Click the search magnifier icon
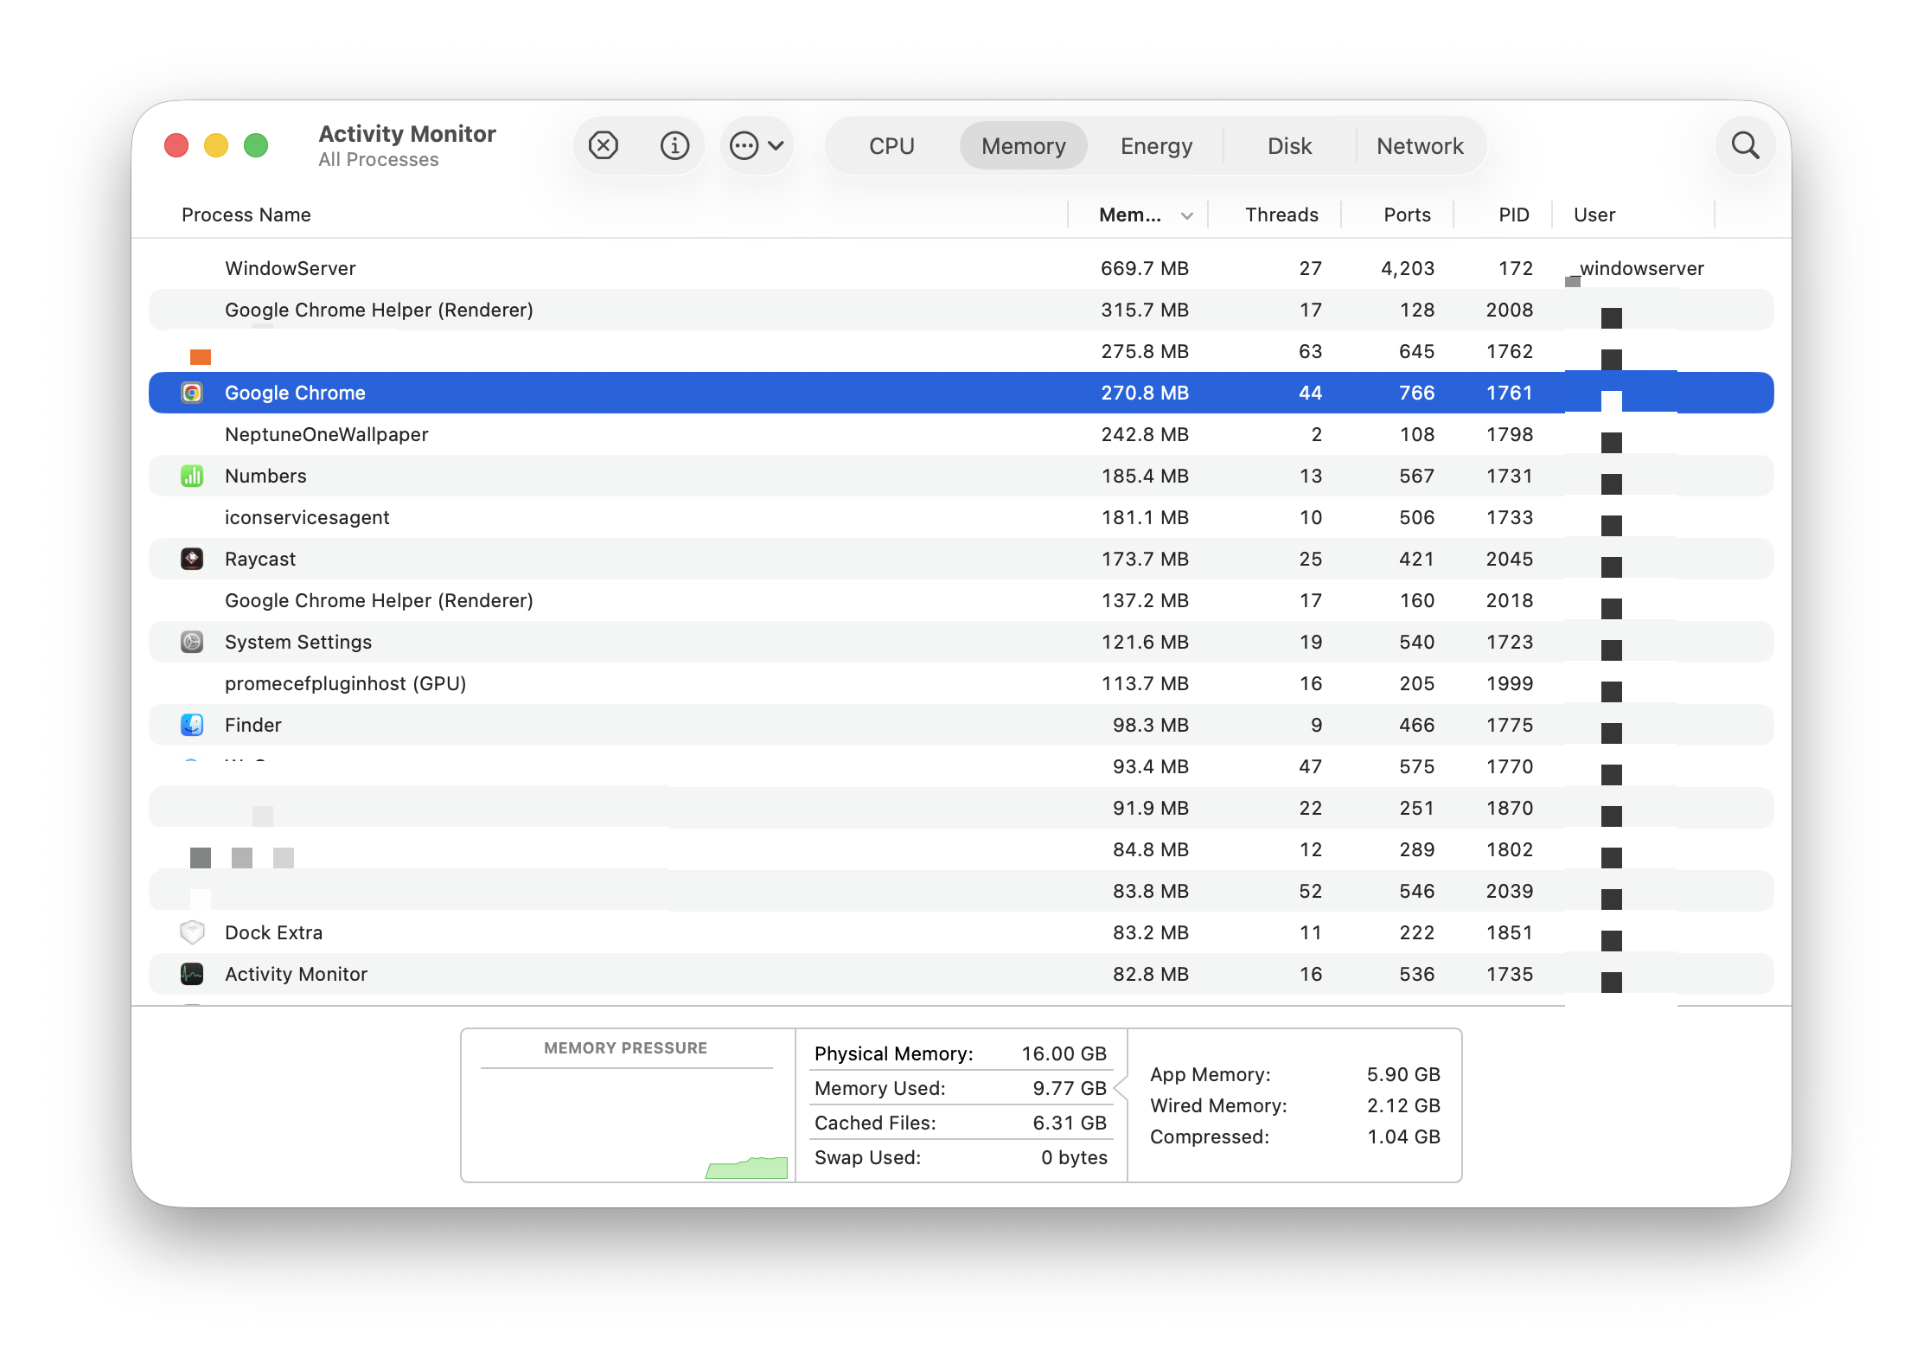Image resolution: width=1923 pixels, height=1370 pixels. (x=1746, y=145)
